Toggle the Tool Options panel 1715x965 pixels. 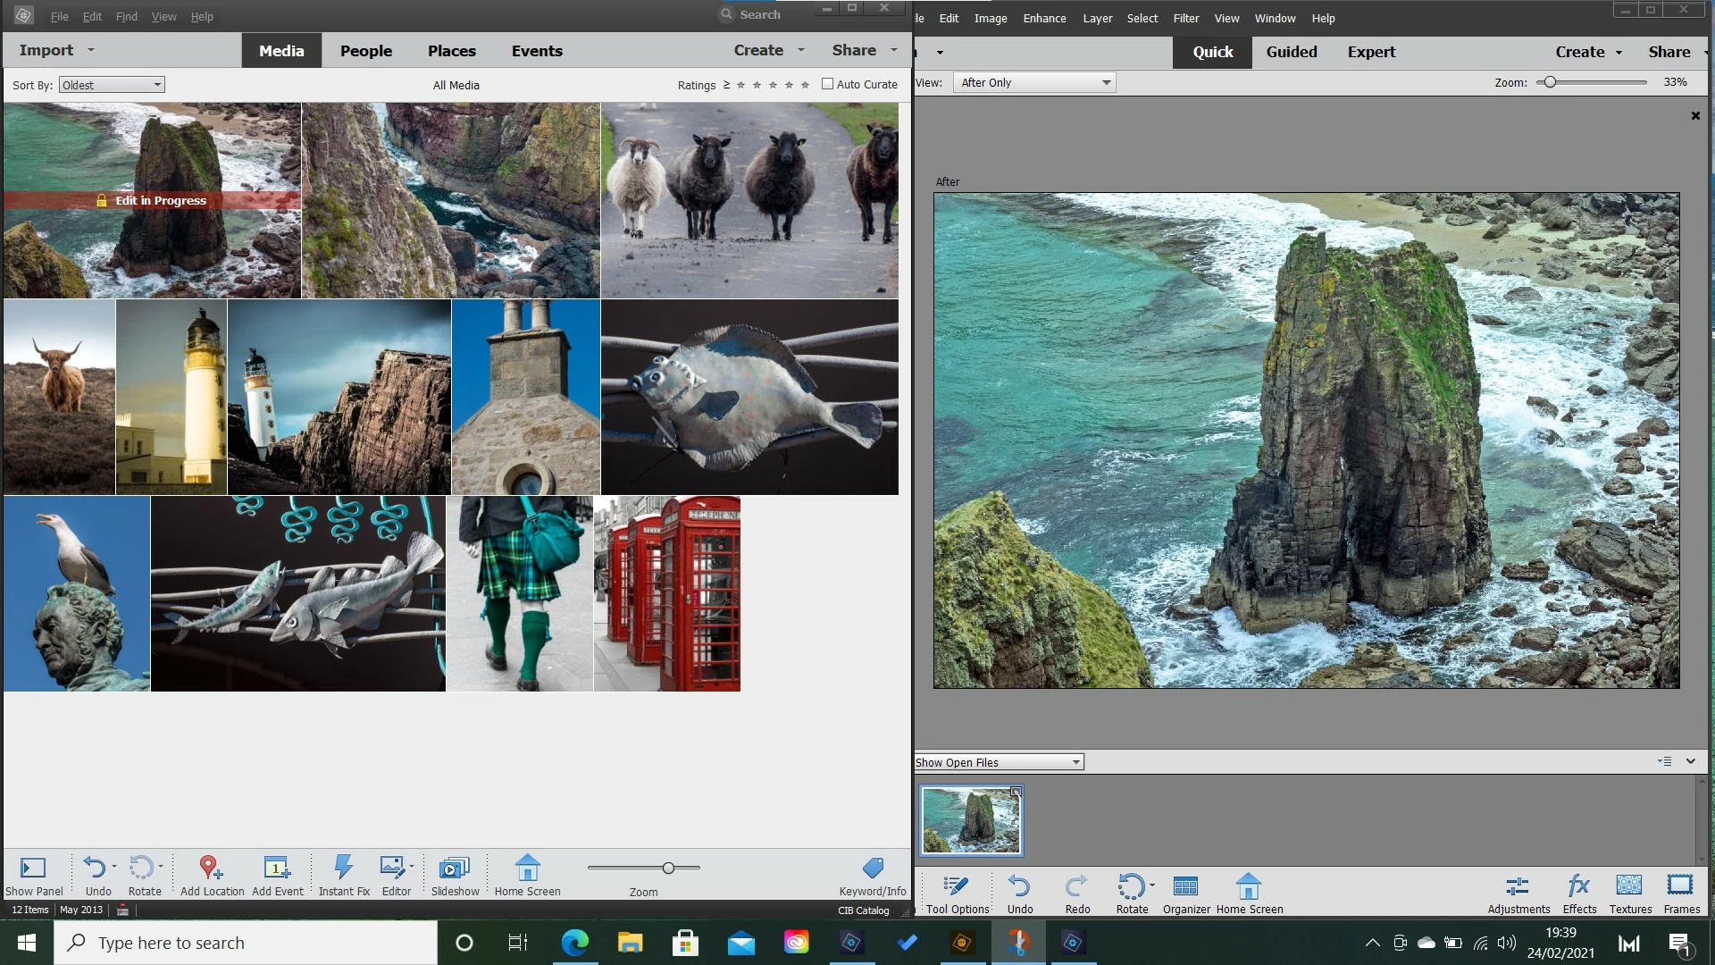click(957, 886)
